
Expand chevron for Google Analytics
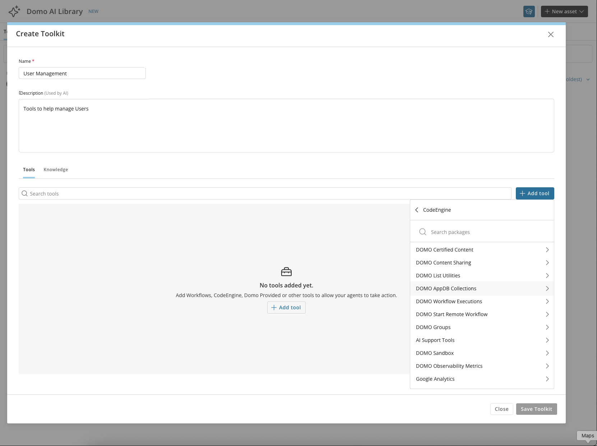pos(547,379)
